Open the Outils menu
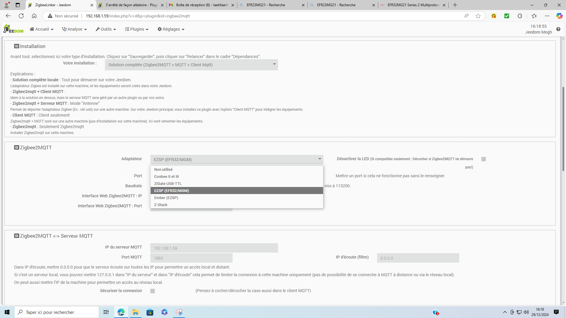The image size is (566, 318). point(106,29)
